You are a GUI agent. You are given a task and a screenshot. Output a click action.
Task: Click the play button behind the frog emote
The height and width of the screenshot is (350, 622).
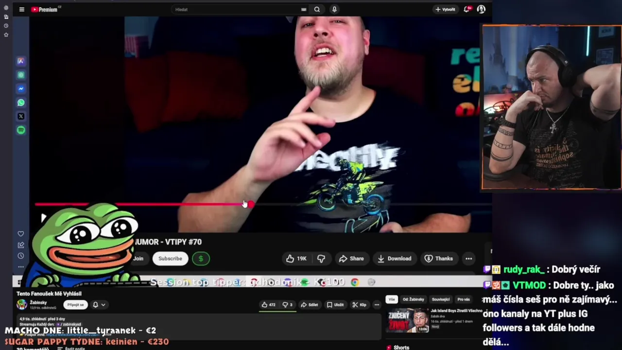click(44, 218)
